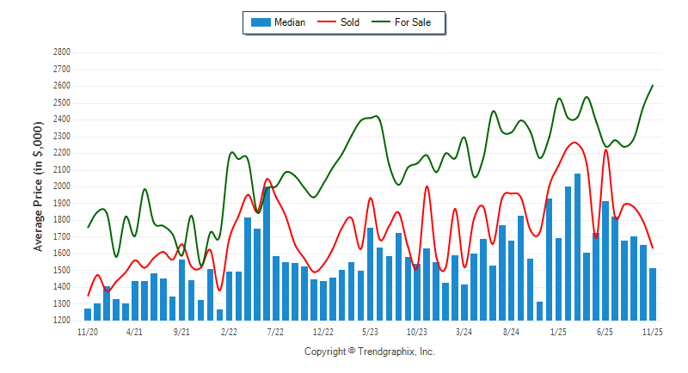The height and width of the screenshot is (373, 688).
Task: Select the 11/20 x-axis date label
Action: pos(88,331)
